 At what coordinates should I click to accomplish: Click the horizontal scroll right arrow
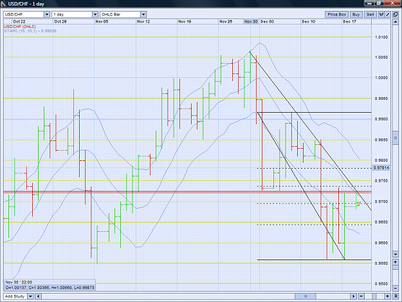(353, 296)
